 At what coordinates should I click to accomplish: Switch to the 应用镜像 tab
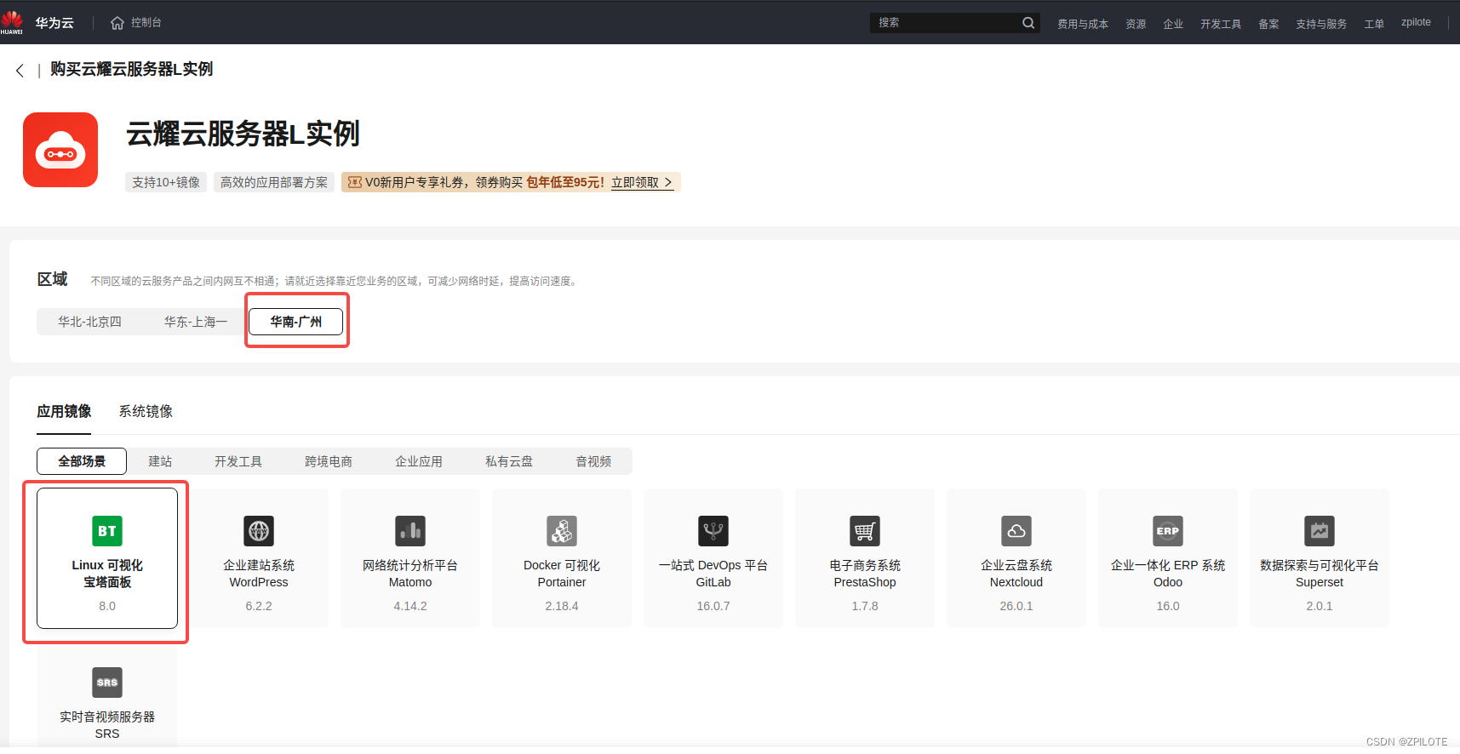click(x=64, y=412)
